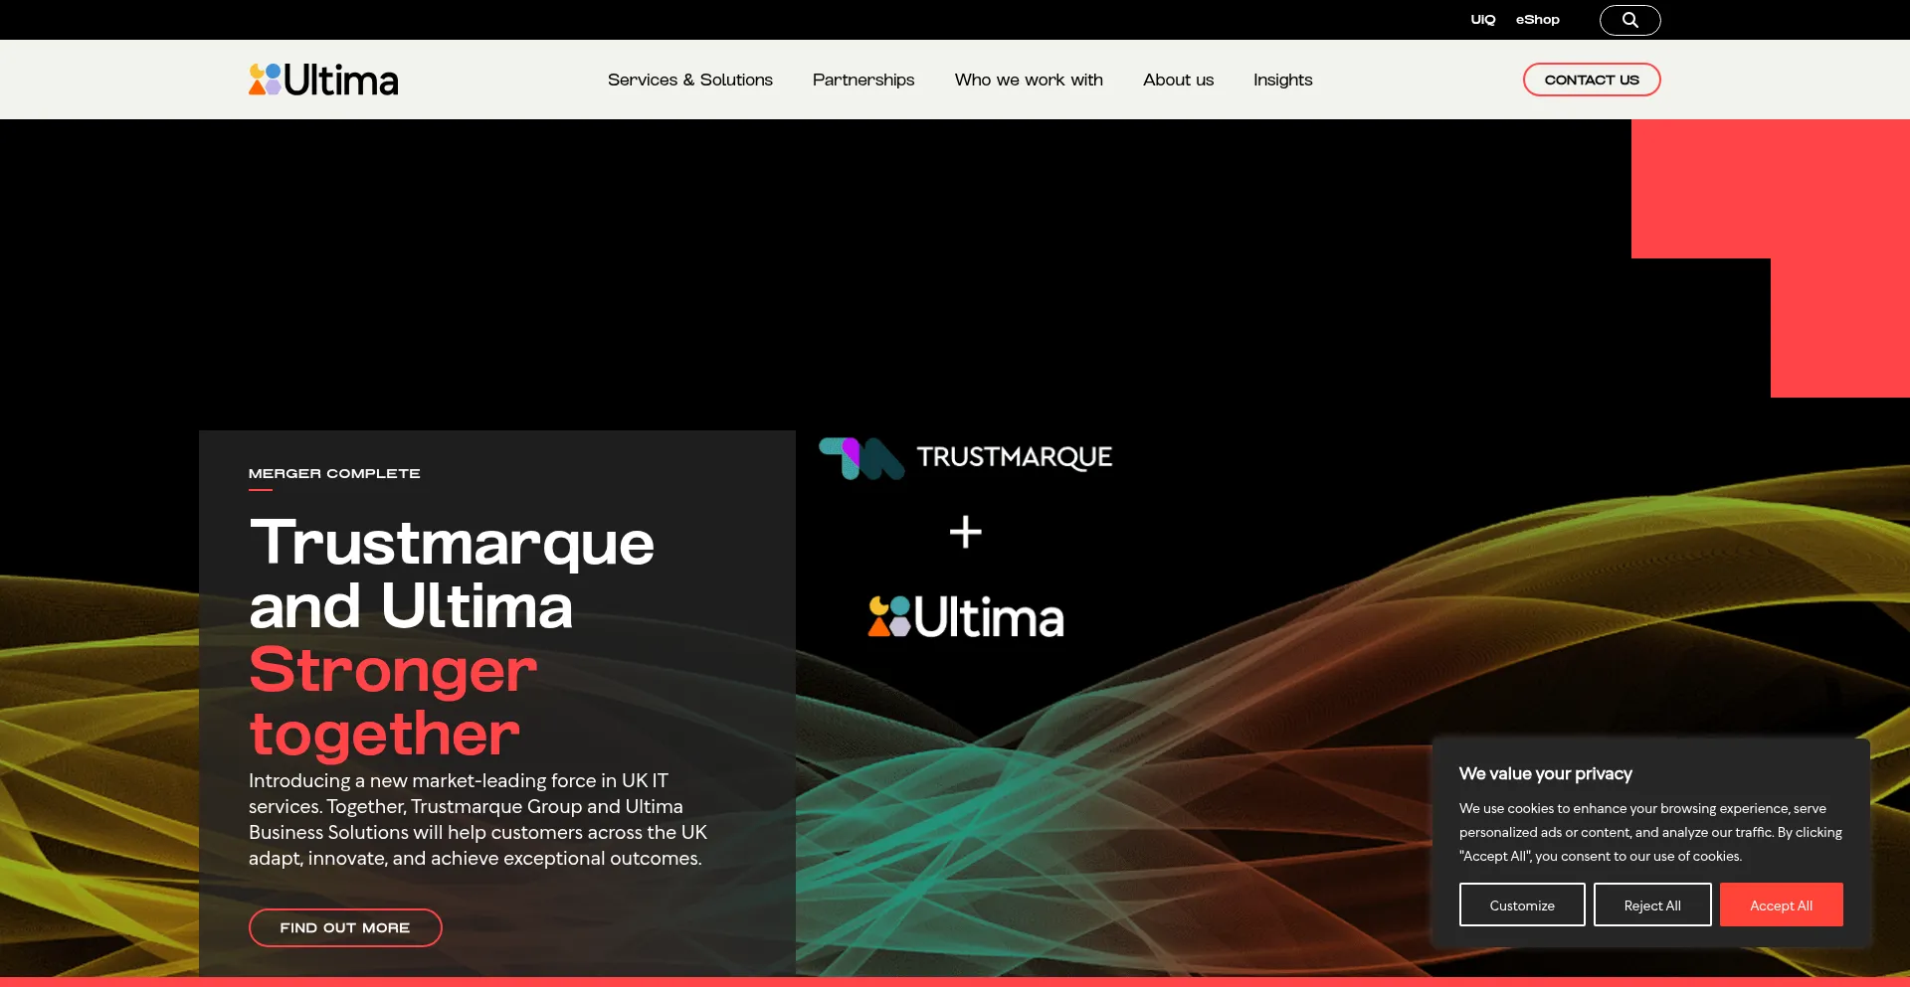Click the Trustmarque and Ultima headline

click(x=451, y=575)
